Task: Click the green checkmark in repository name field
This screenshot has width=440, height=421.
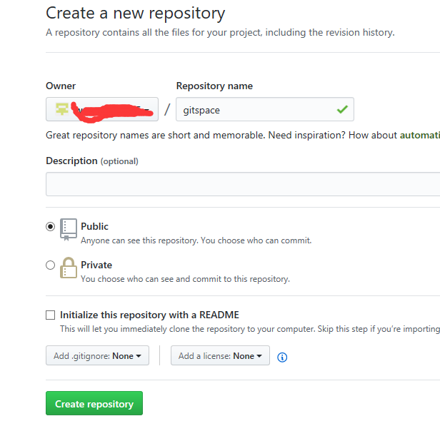Action: point(342,109)
